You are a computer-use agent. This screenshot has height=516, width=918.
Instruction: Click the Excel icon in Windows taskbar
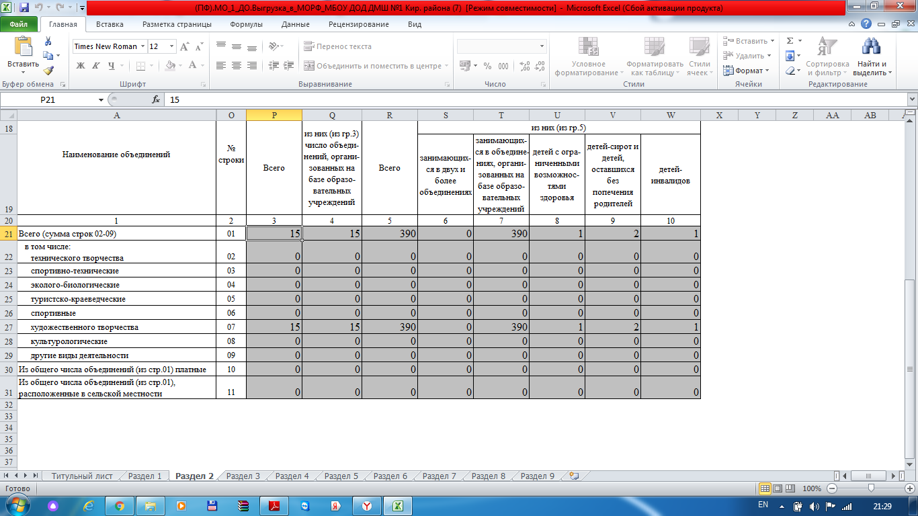click(x=397, y=505)
